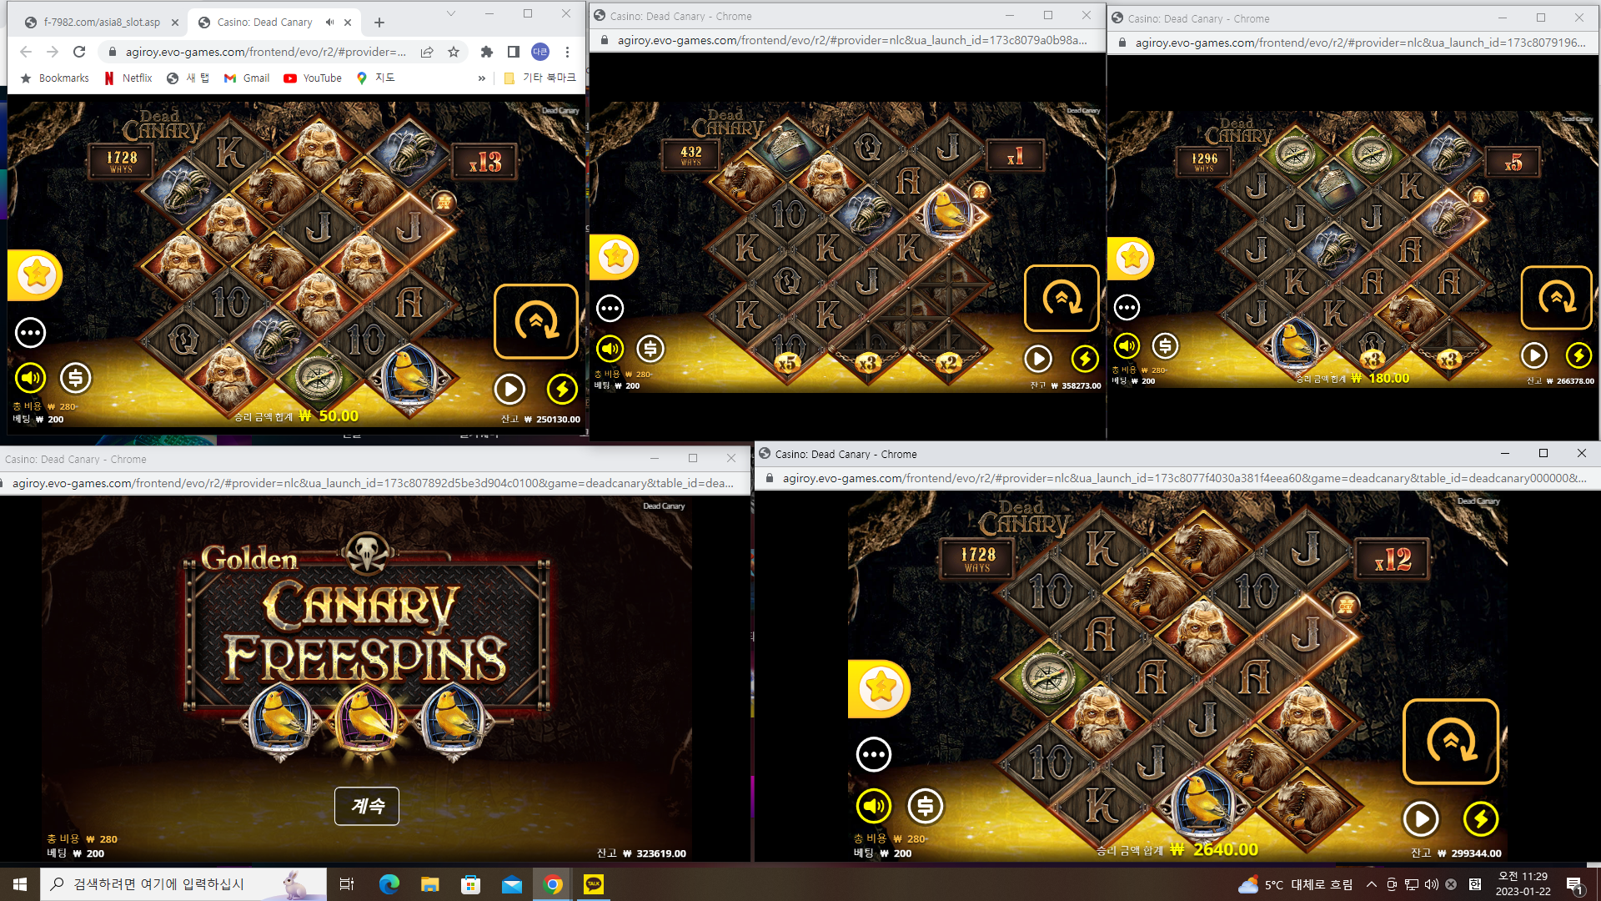Open bet settings in the x5 multiplier game

pyautogui.click(x=1165, y=345)
